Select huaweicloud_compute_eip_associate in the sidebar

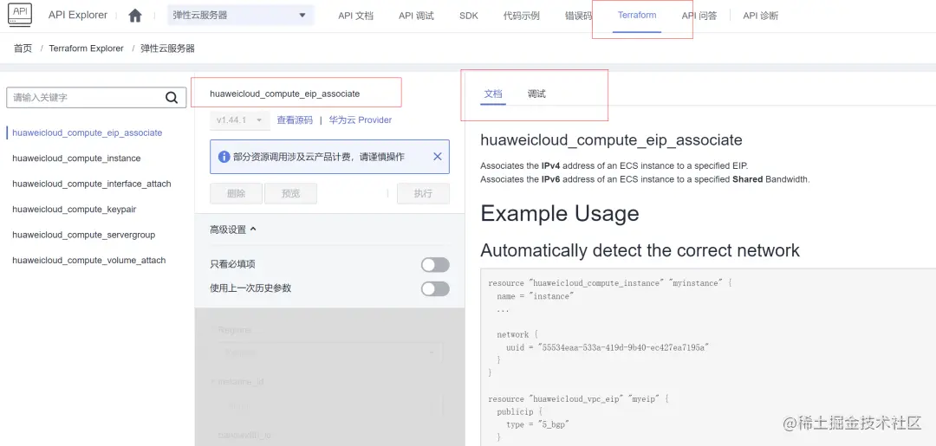pos(88,133)
